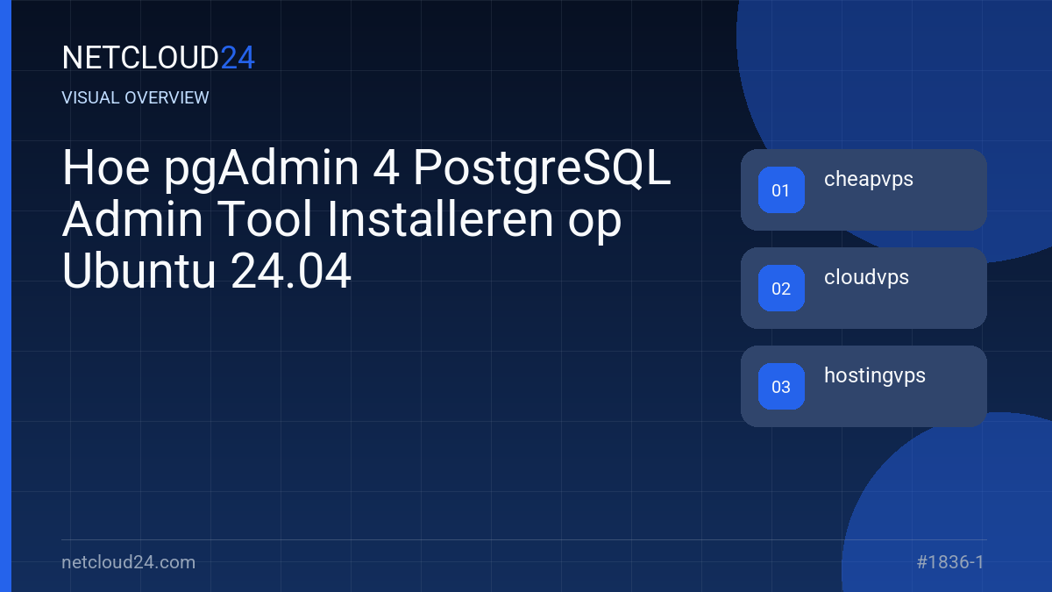The width and height of the screenshot is (1052, 592).
Task: Open the hostingvps card
Action: [x=864, y=386]
